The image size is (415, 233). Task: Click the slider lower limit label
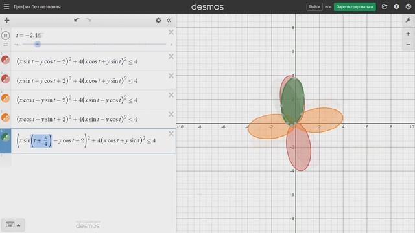tap(17, 45)
